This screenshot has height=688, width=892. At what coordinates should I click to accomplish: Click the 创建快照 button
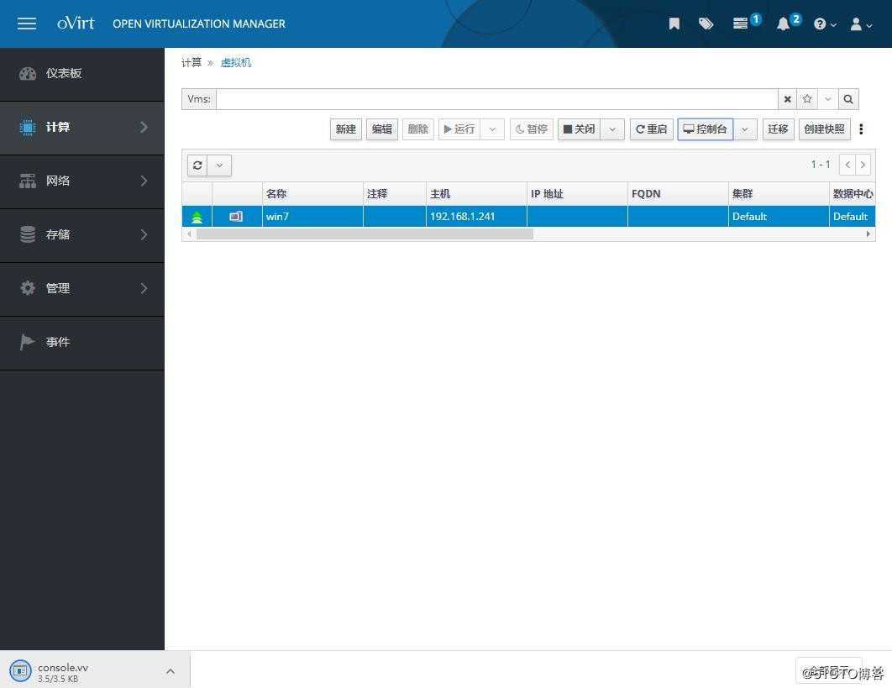[824, 129]
